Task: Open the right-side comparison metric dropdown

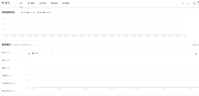Action: click(198, 53)
